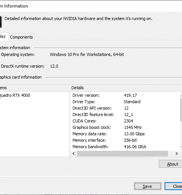Click the horizontal scrollbar thumb in Details
This screenshot has width=182, height=195.
[x=122, y=153]
